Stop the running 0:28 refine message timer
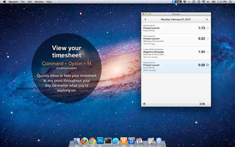 (x=208, y=65)
